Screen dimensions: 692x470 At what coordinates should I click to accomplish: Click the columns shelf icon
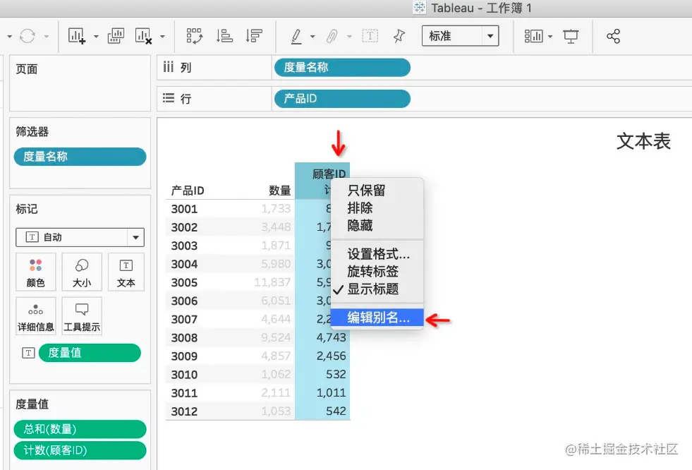coord(168,67)
